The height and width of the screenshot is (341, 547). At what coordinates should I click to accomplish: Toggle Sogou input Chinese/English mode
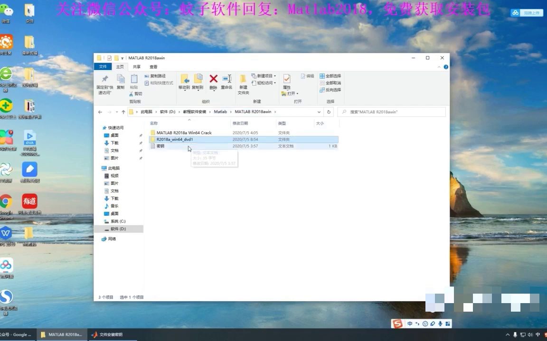click(x=409, y=323)
